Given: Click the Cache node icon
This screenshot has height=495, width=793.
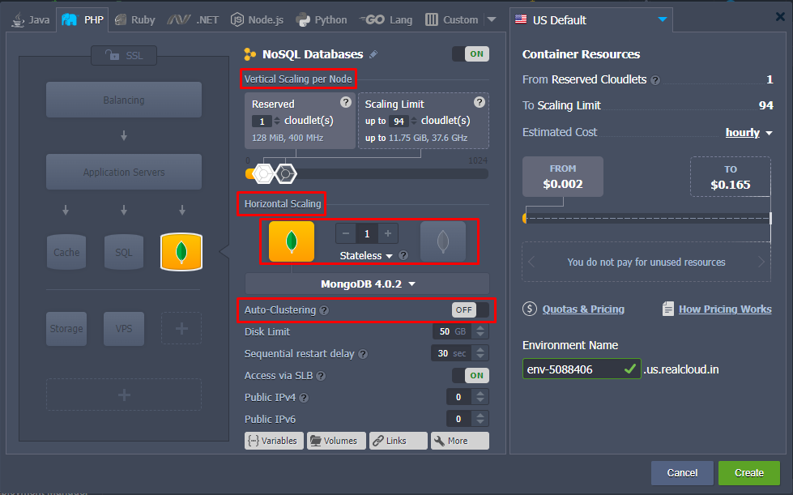Looking at the screenshot, I should (x=66, y=252).
